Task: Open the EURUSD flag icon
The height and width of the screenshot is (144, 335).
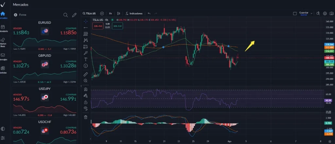Action: tap(44, 31)
